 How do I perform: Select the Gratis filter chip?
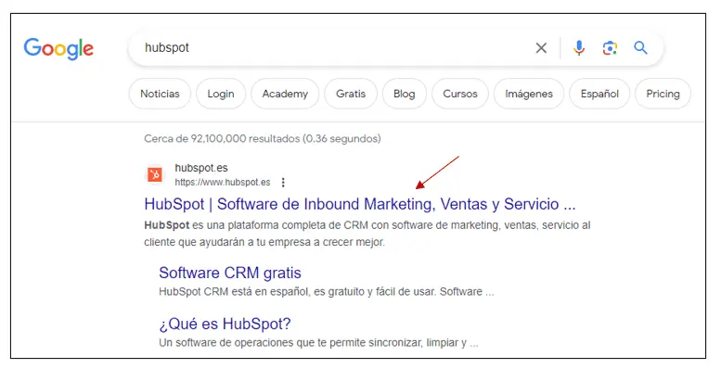coord(351,94)
